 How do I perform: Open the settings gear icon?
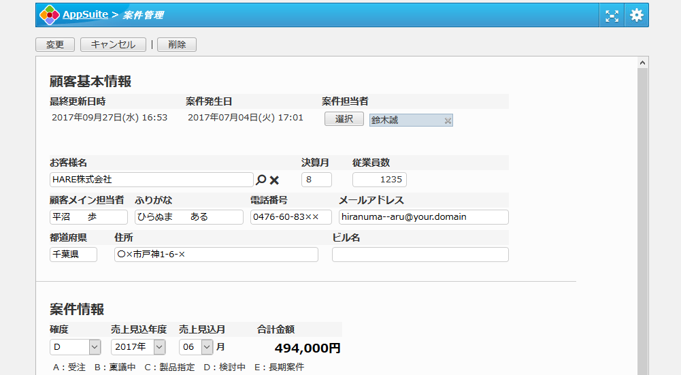(x=636, y=15)
